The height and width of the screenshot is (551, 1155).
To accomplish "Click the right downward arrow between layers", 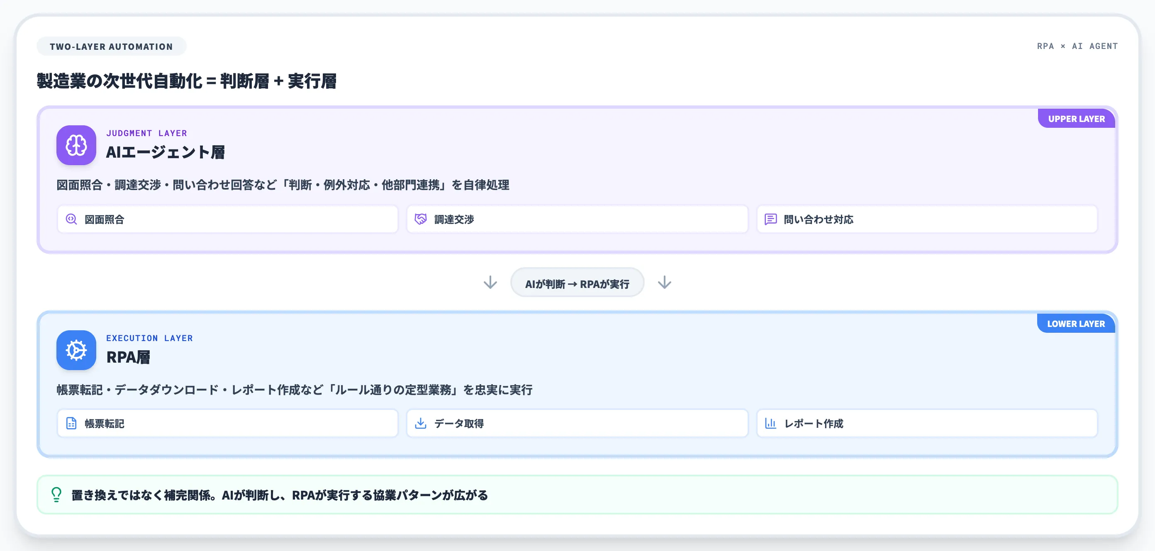I will [665, 283].
